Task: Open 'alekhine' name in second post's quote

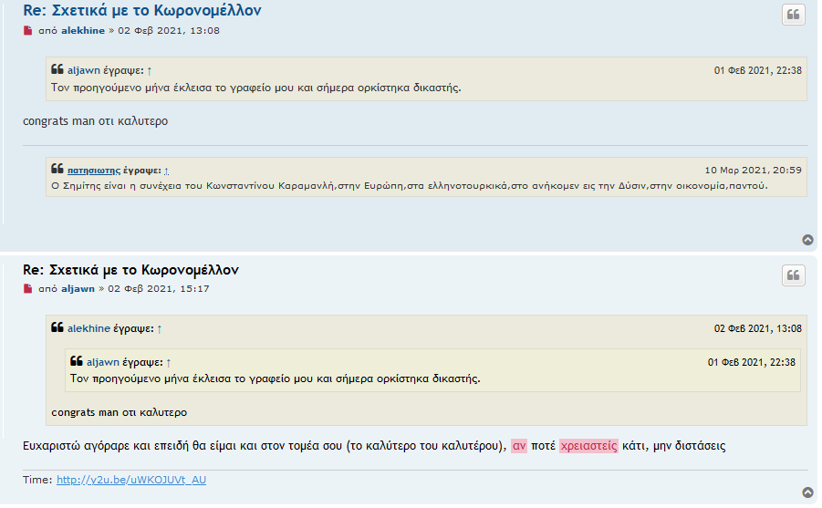Action: coord(88,328)
